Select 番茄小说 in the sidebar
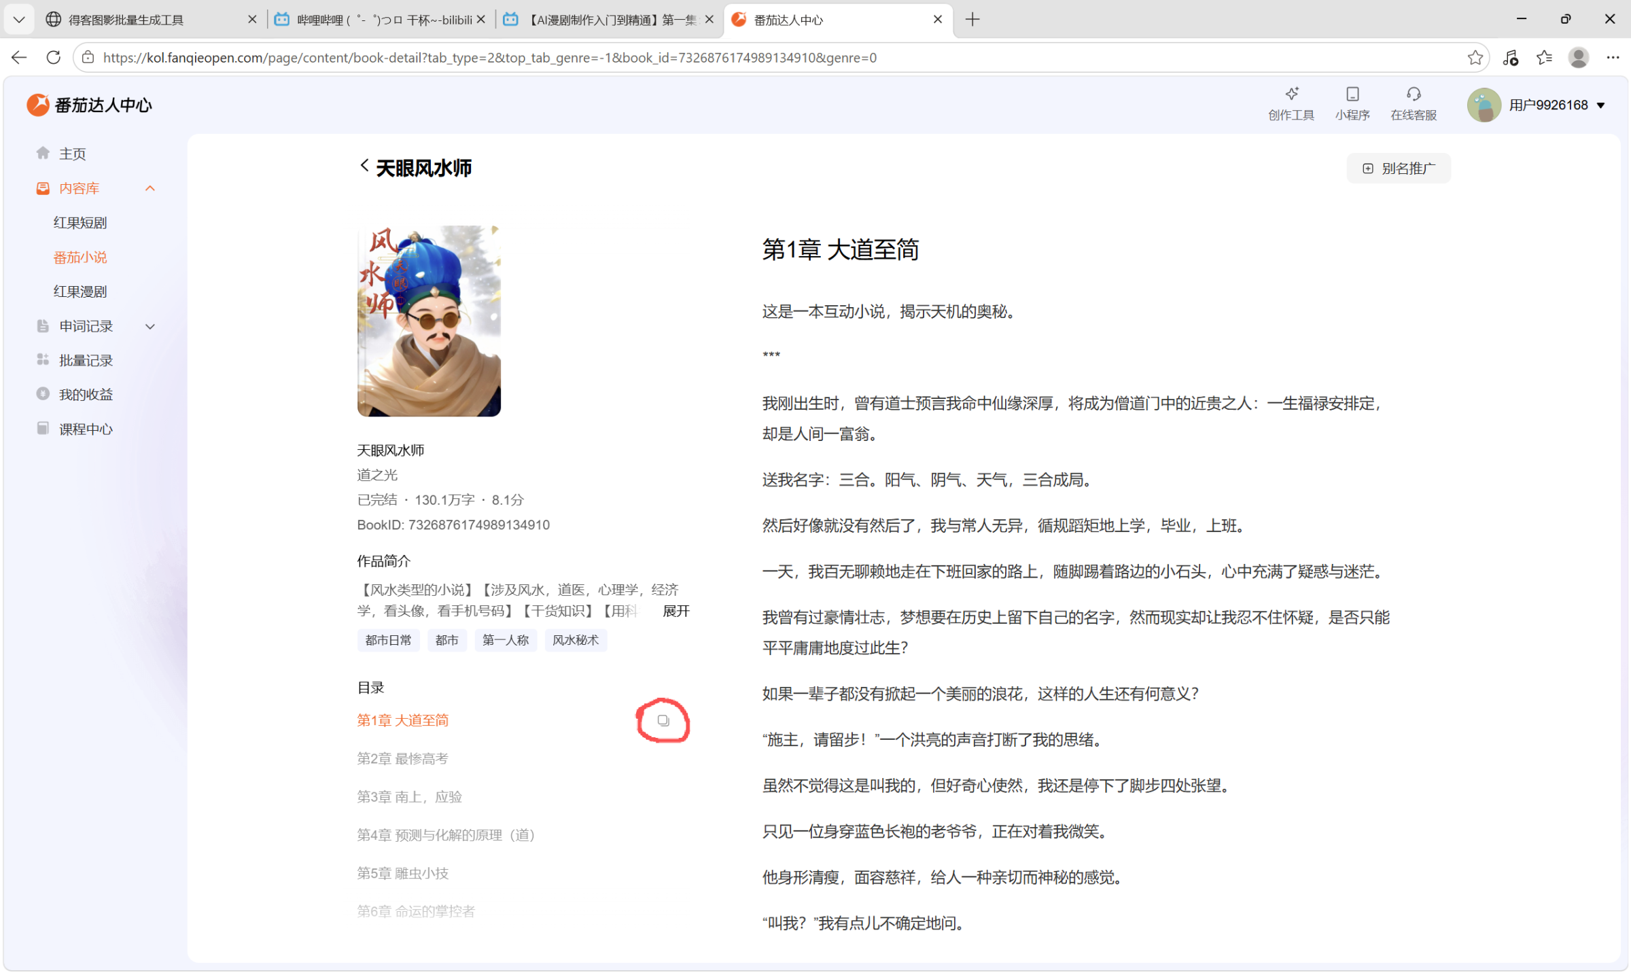The image size is (1631, 973). [80, 258]
